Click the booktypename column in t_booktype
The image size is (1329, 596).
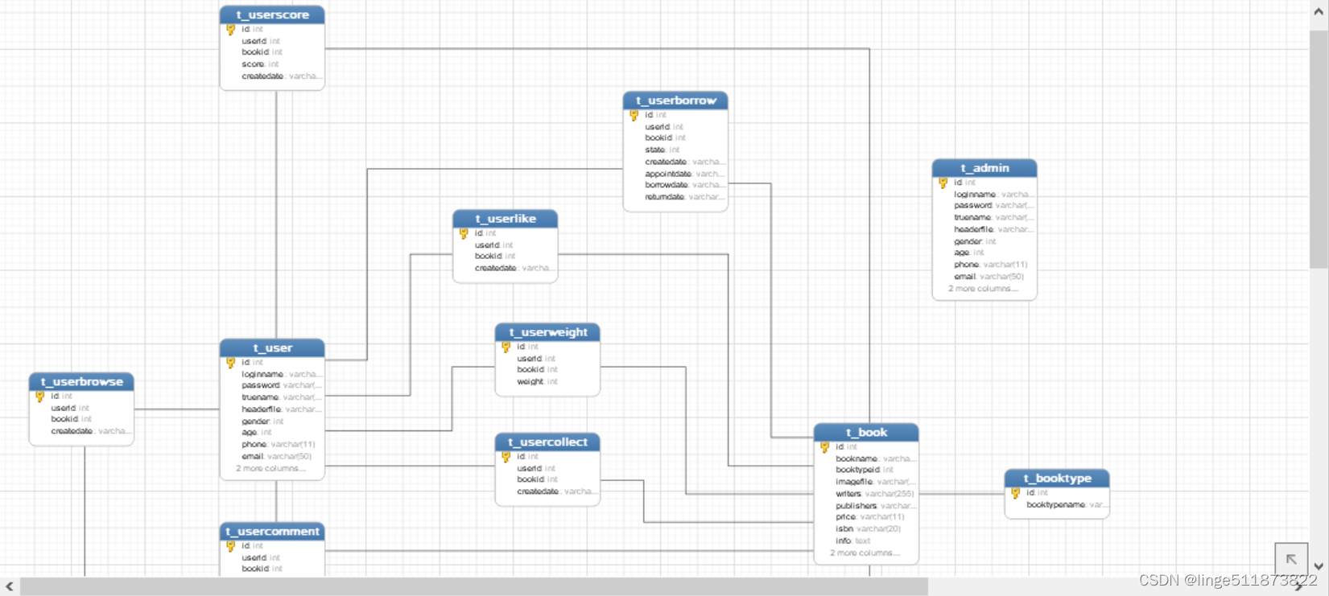(1067, 505)
